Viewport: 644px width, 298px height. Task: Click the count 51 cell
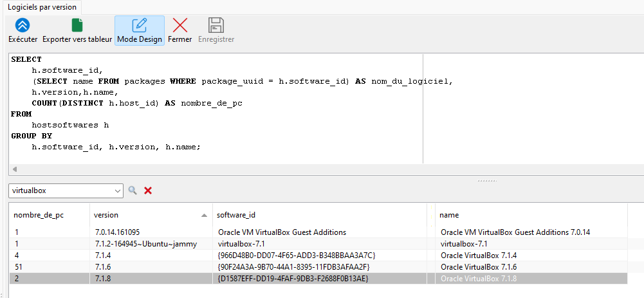[x=50, y=266]
